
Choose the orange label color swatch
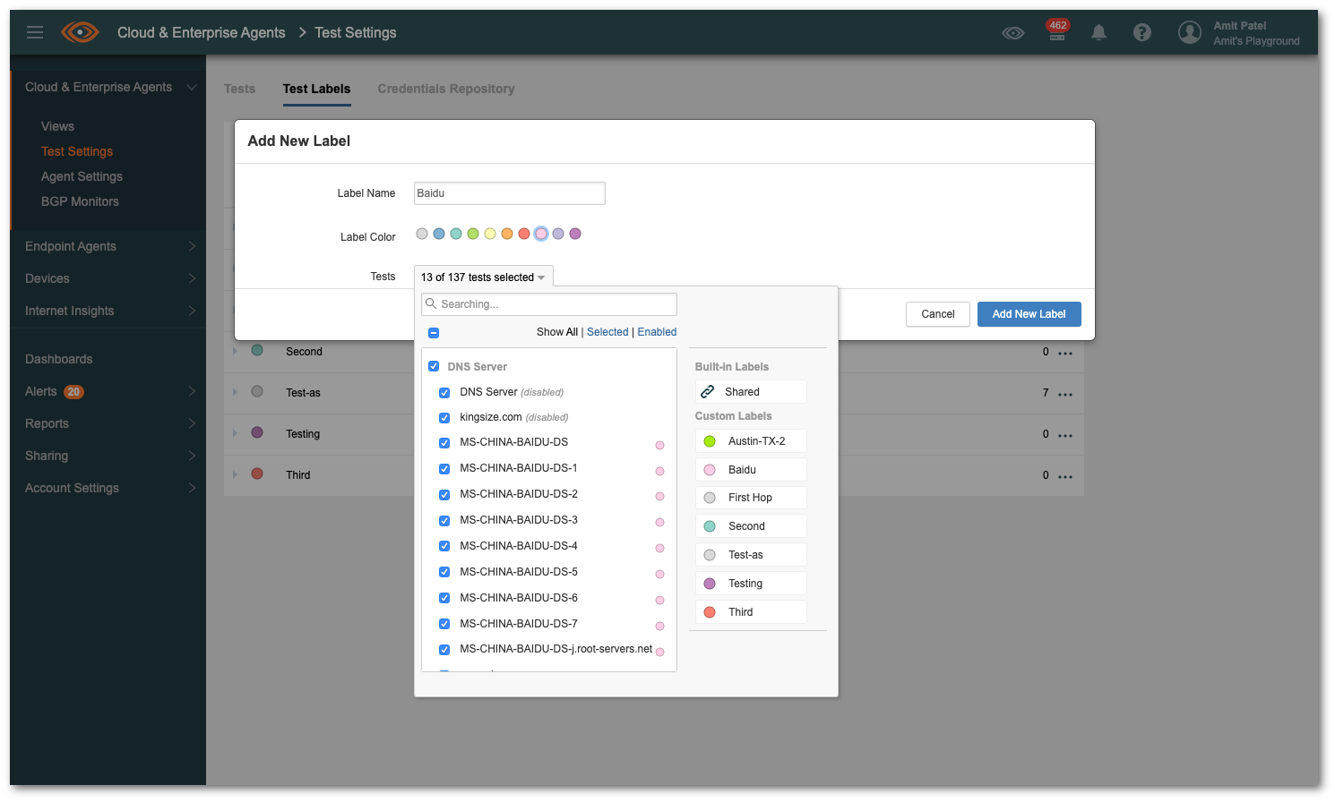pyautogui.click(x=507, y=234)
